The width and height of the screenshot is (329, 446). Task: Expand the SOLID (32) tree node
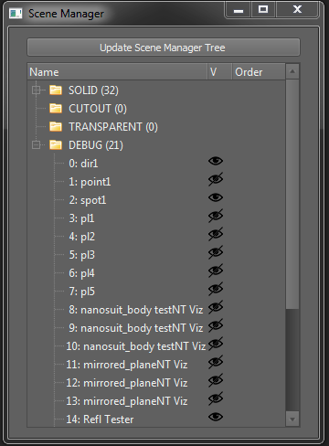[x=37, y=90]
